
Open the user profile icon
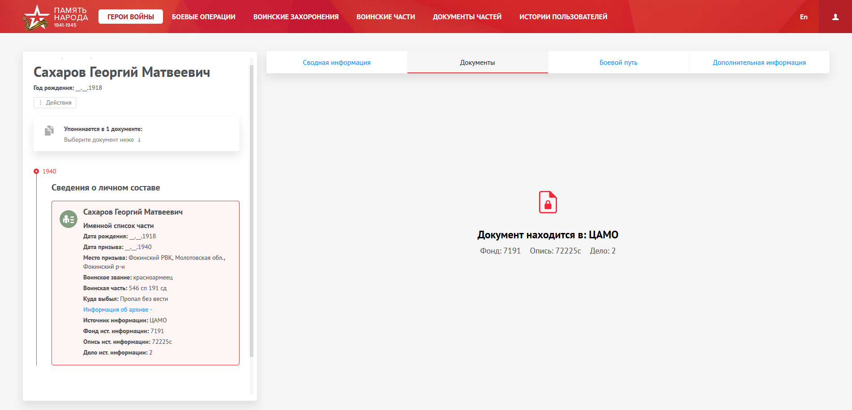(835, 17)
